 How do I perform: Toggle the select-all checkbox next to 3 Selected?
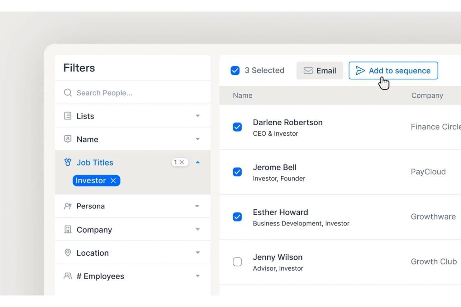(x=235, y=71)
